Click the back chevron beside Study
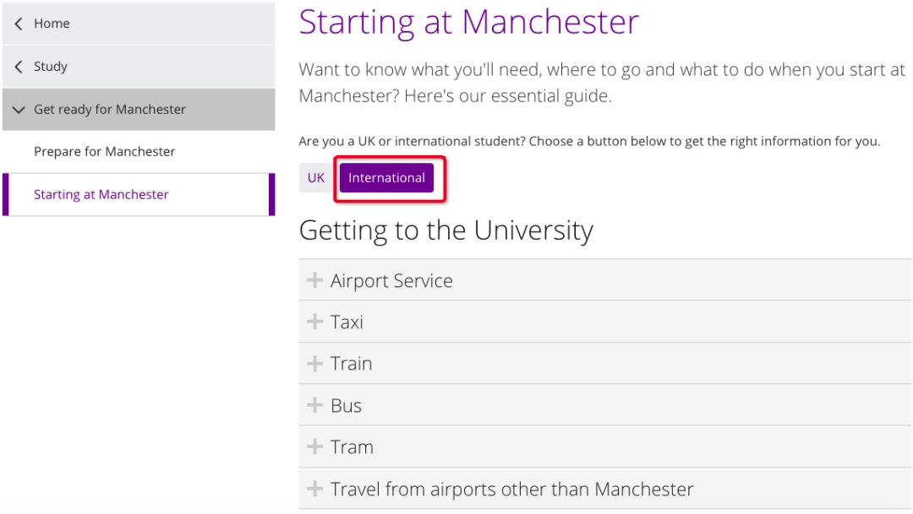The width and height of the screenshot is (913, 514). click(19, 67)
